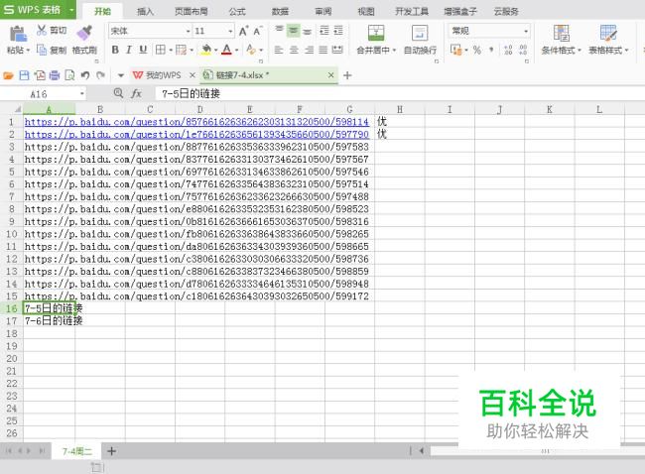645x474 pixels.
Task: Click the Redo arrow
Action: [100, 75]
